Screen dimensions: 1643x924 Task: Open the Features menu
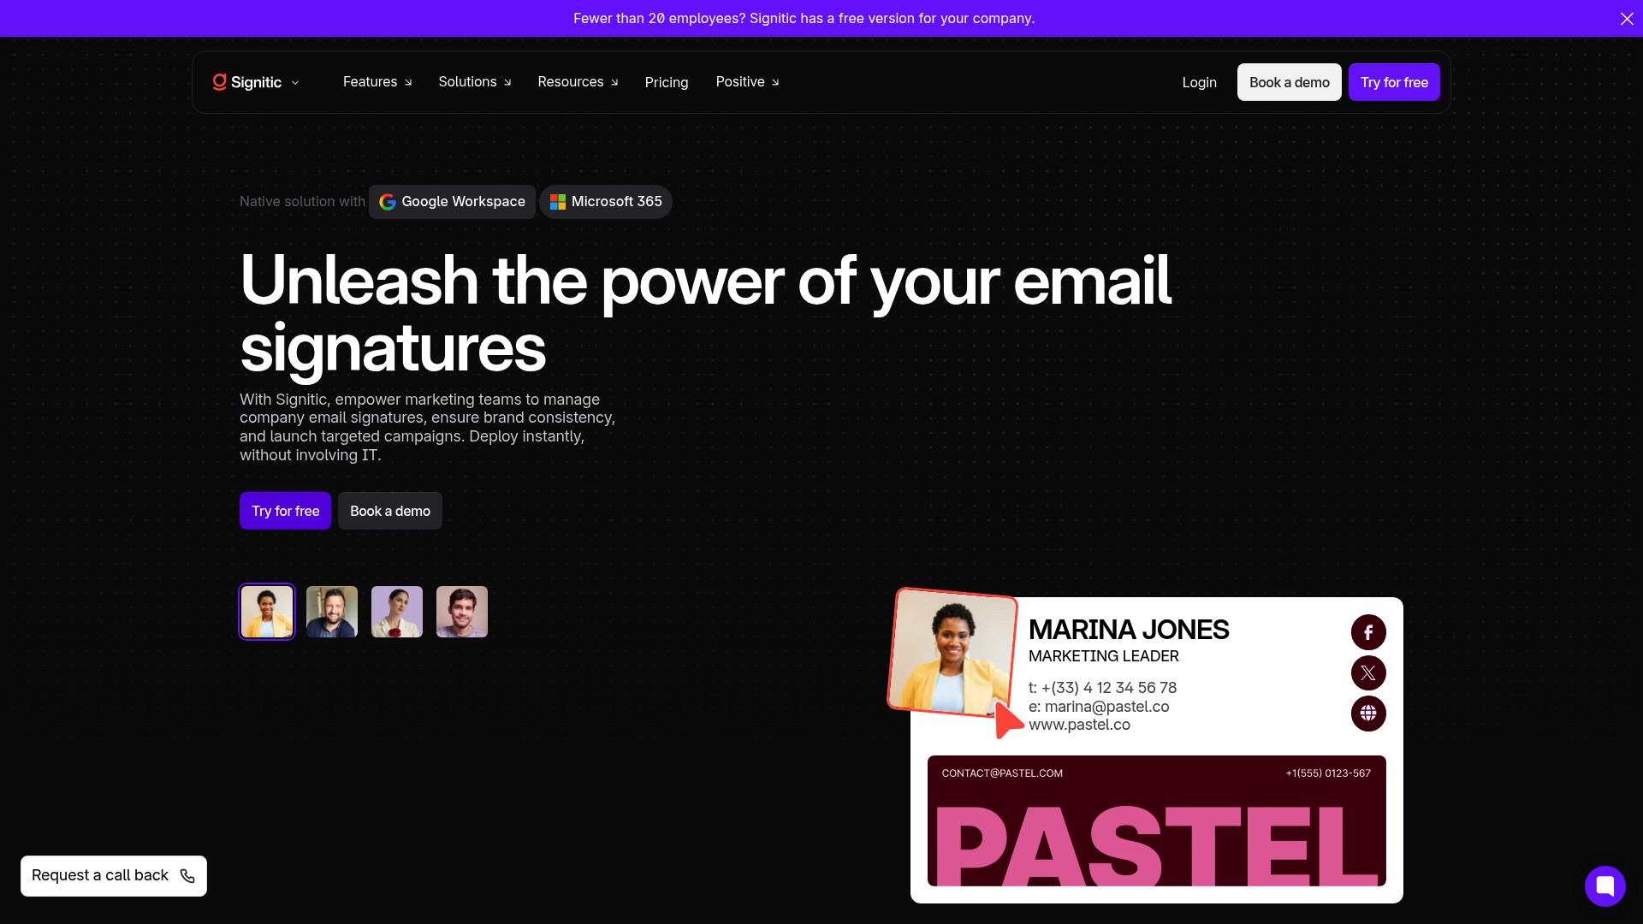(377, 82)
